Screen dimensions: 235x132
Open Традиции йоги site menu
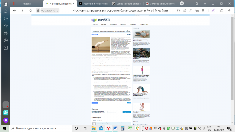tap(144, 24)
